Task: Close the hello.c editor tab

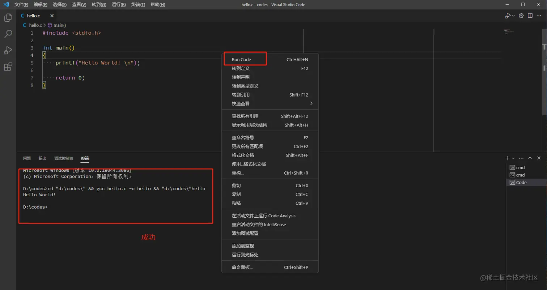Action: (52, 16)
